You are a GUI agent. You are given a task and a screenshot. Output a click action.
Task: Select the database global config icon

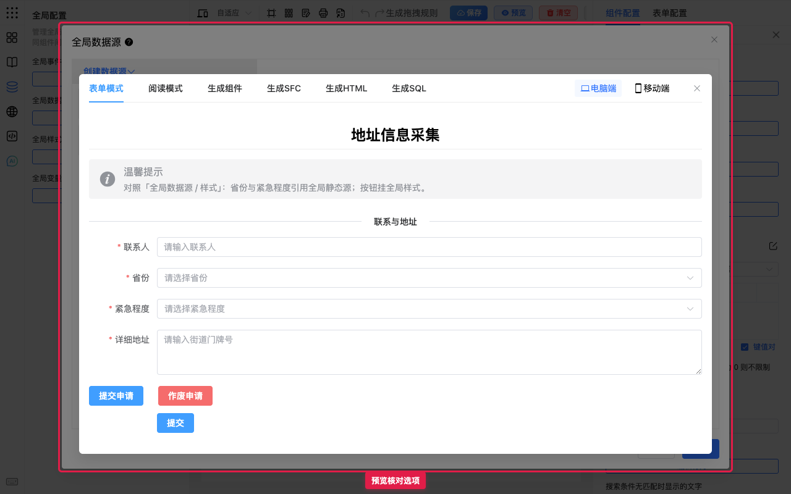click(12, 87)
